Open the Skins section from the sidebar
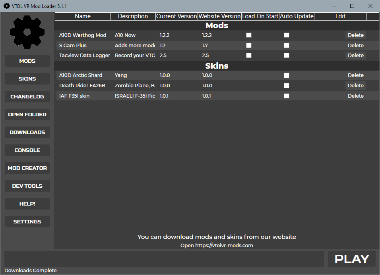380x275 pixels. pos(27,79)
